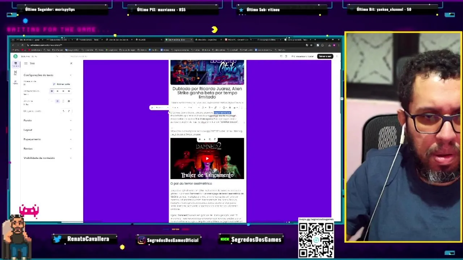Insert a link using the floating toolbar
Screen dimensions: 463x260
pos(216,108)
